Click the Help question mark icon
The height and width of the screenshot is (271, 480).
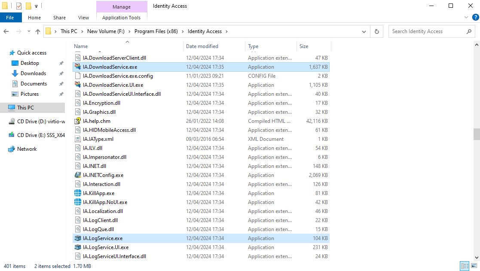point(475,18)
